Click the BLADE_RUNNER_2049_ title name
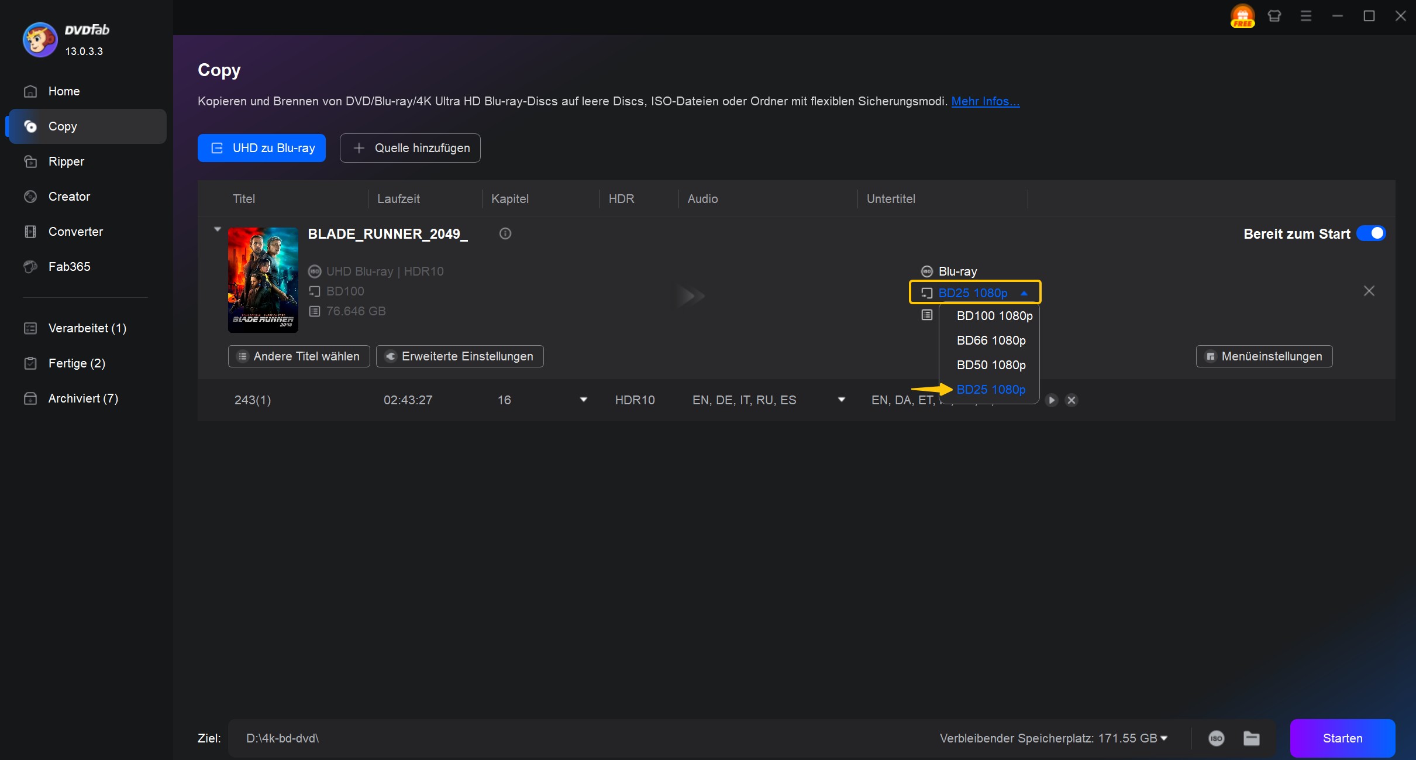Viewport: 1416px width, 760px height. (x=388, y=234)
